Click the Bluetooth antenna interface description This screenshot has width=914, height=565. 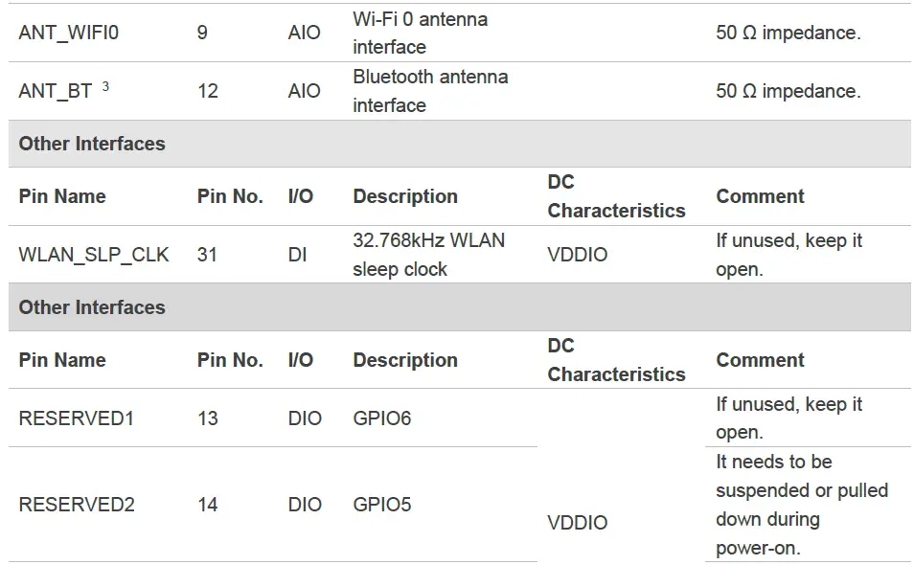pos(430,91)
